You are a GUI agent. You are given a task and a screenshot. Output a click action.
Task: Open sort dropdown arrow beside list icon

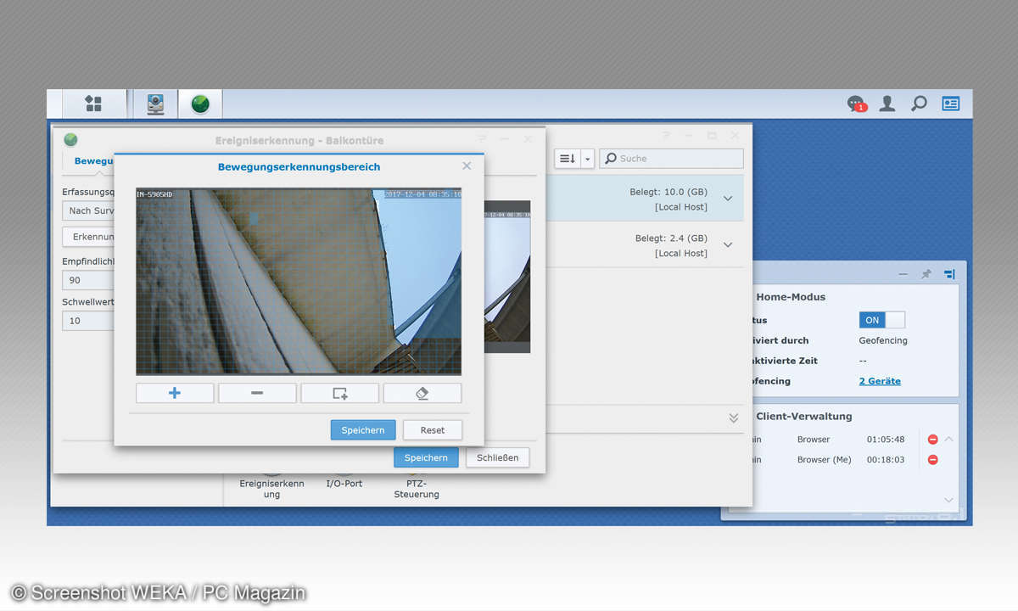(586, 159)
